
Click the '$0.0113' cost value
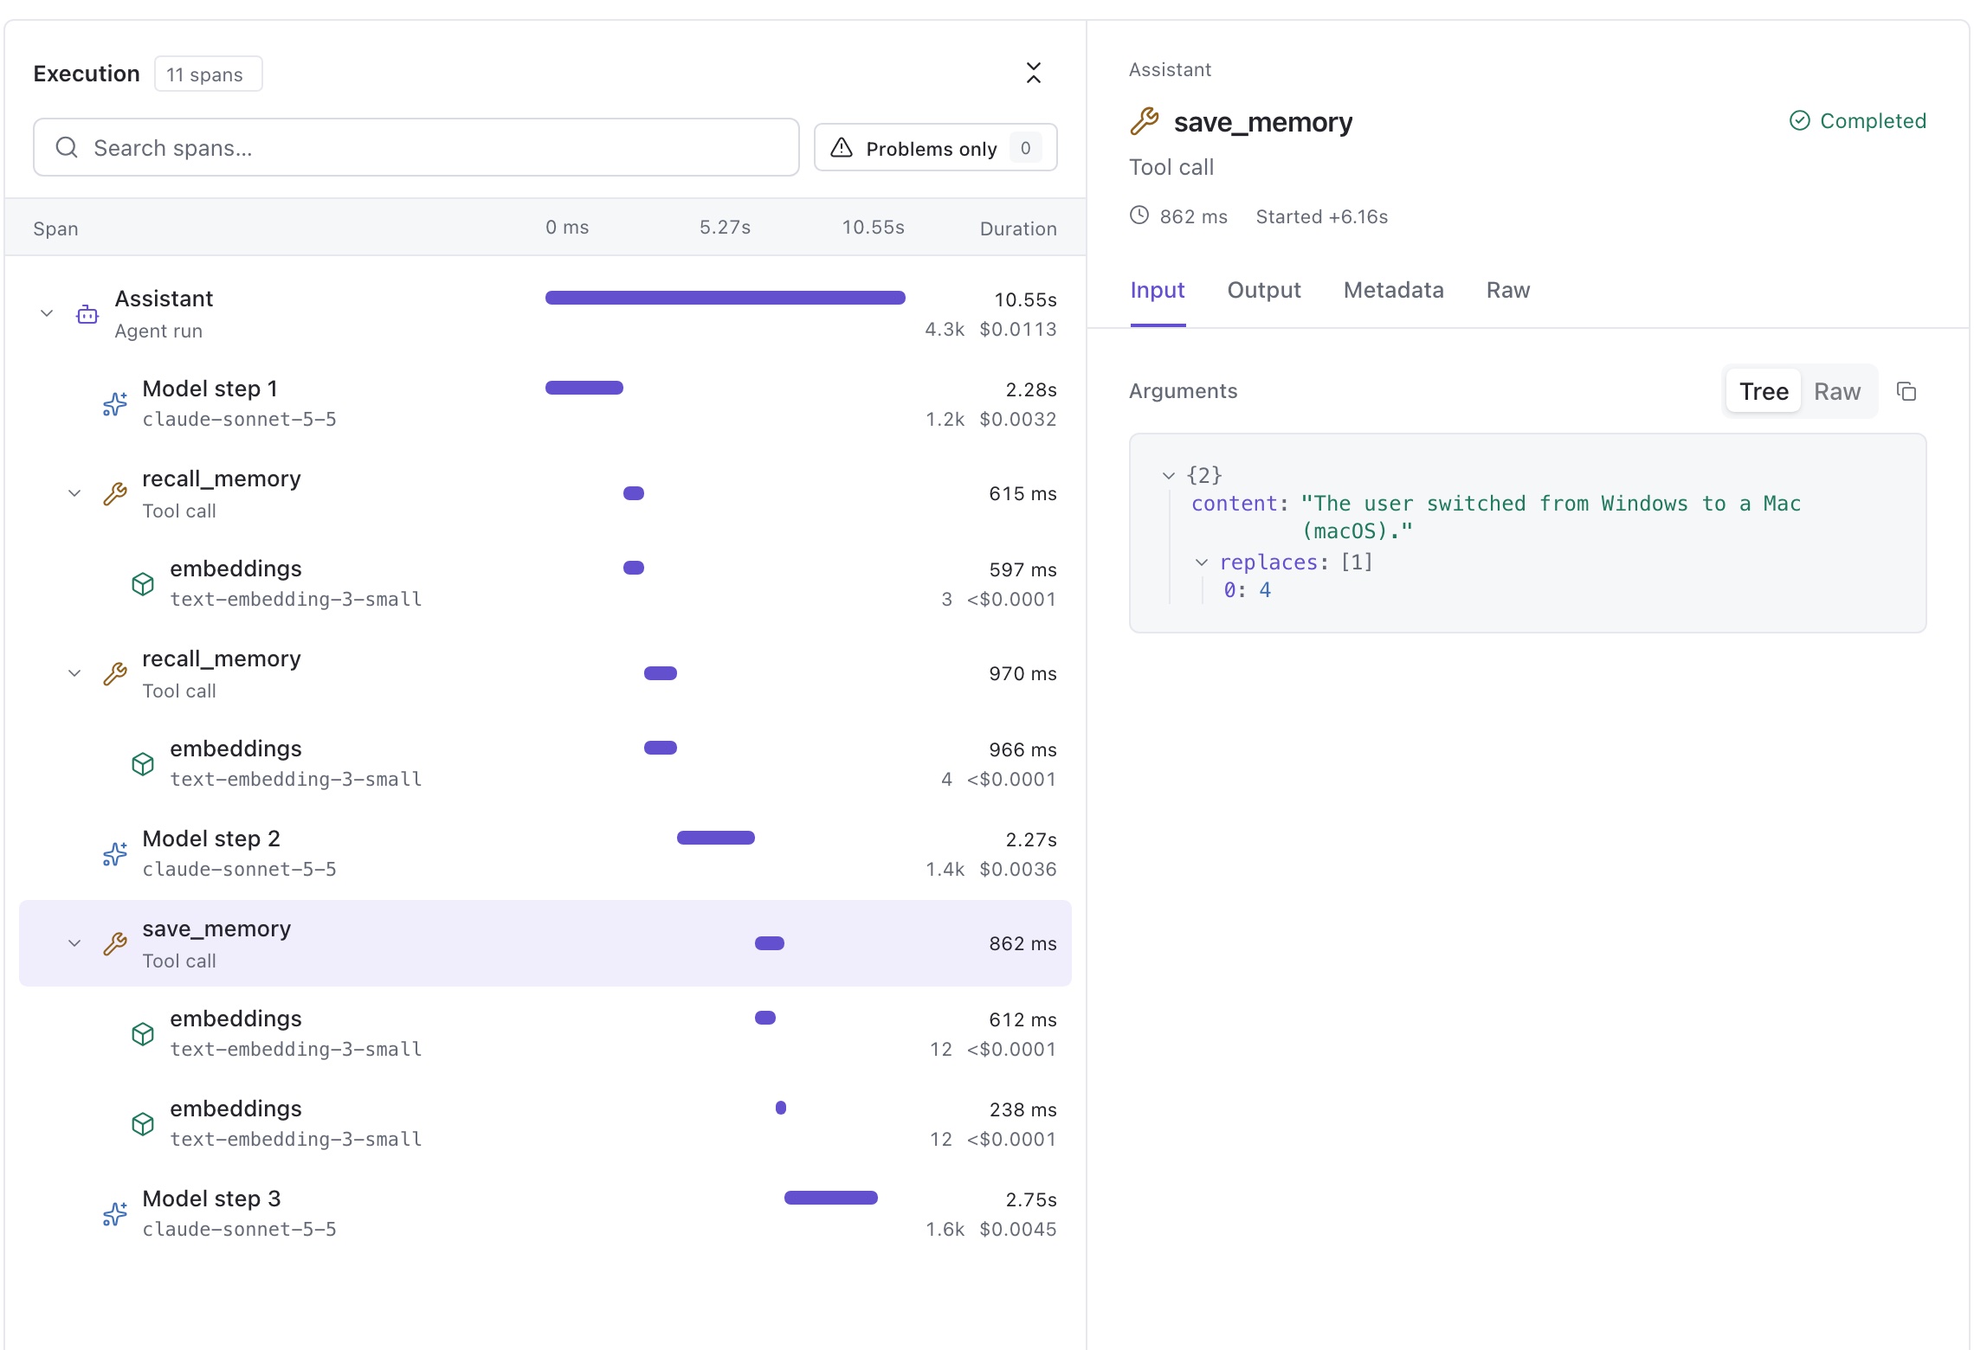click(x=1017, y=330)
